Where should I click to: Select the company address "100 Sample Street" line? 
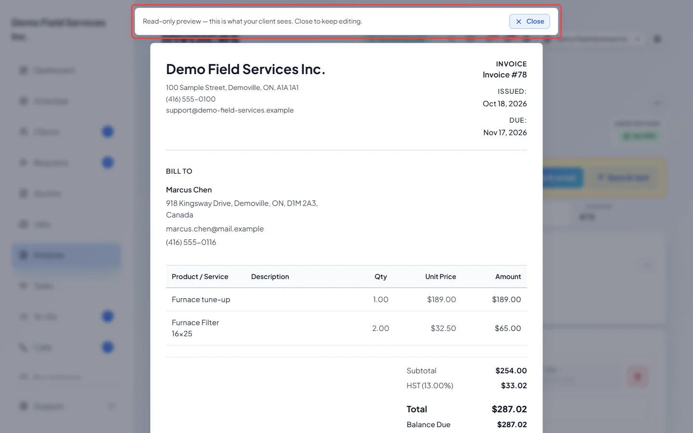[232, 88]
